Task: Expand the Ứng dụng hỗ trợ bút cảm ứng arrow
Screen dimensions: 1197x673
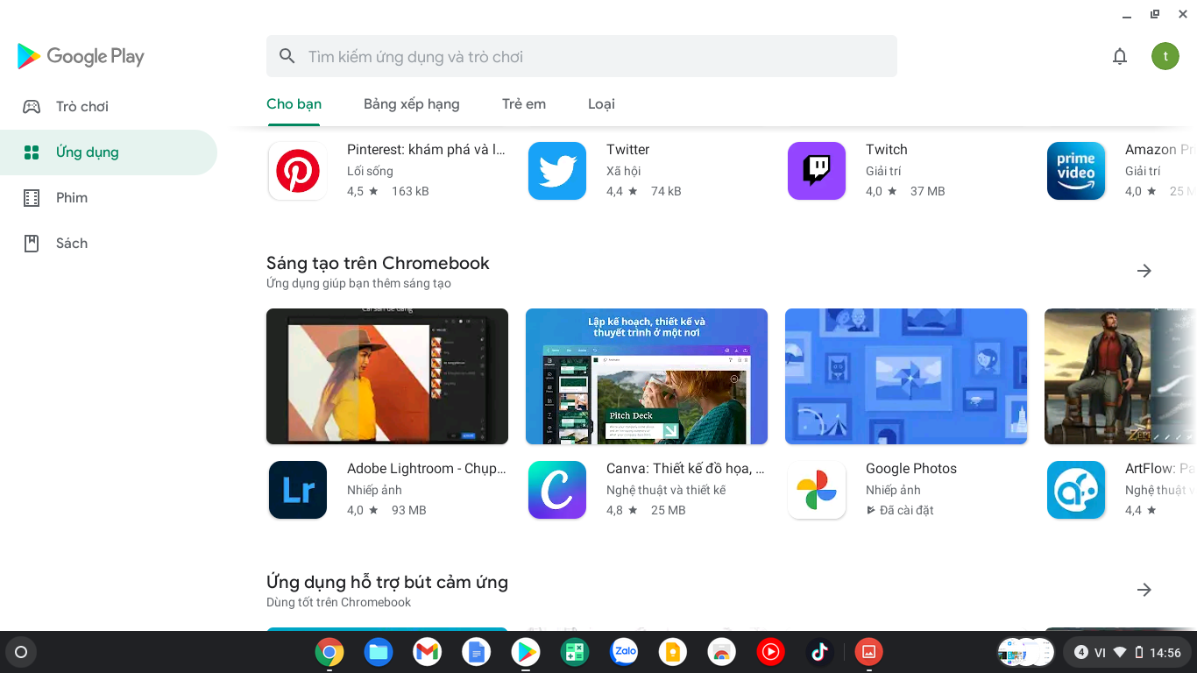Action: [1144, 590]
